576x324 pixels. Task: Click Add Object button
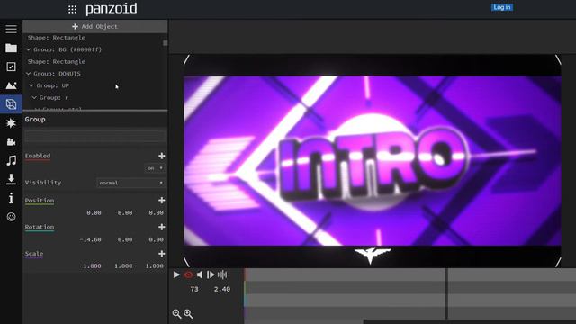point(95,26)
